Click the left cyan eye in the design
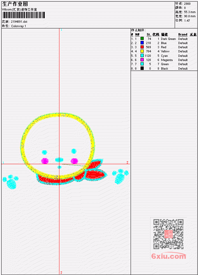The image size is (198, 275). point(44,152)
